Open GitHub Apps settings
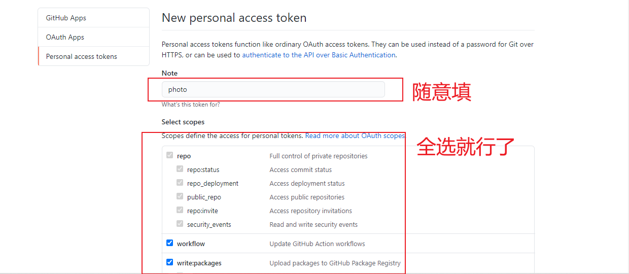 click(93, 18)
